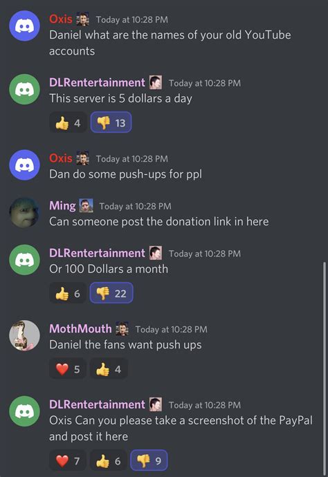Open the MothMouth username link

[x=80, y=329]
